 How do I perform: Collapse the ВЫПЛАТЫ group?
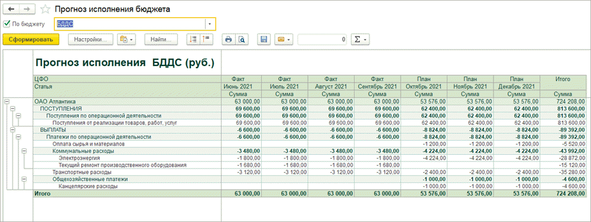13,130
